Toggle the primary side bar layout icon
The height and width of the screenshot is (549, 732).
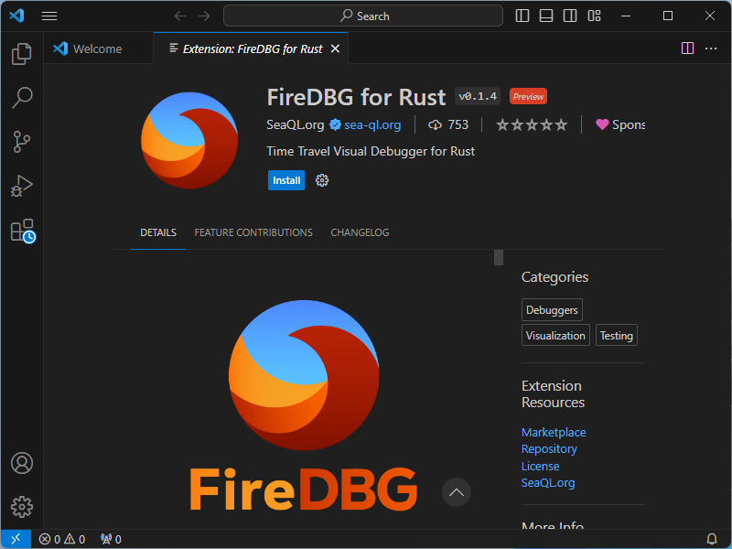click(522, 16)
